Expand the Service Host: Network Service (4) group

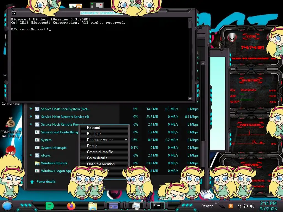pyautogui.click(x=31, y=116)
